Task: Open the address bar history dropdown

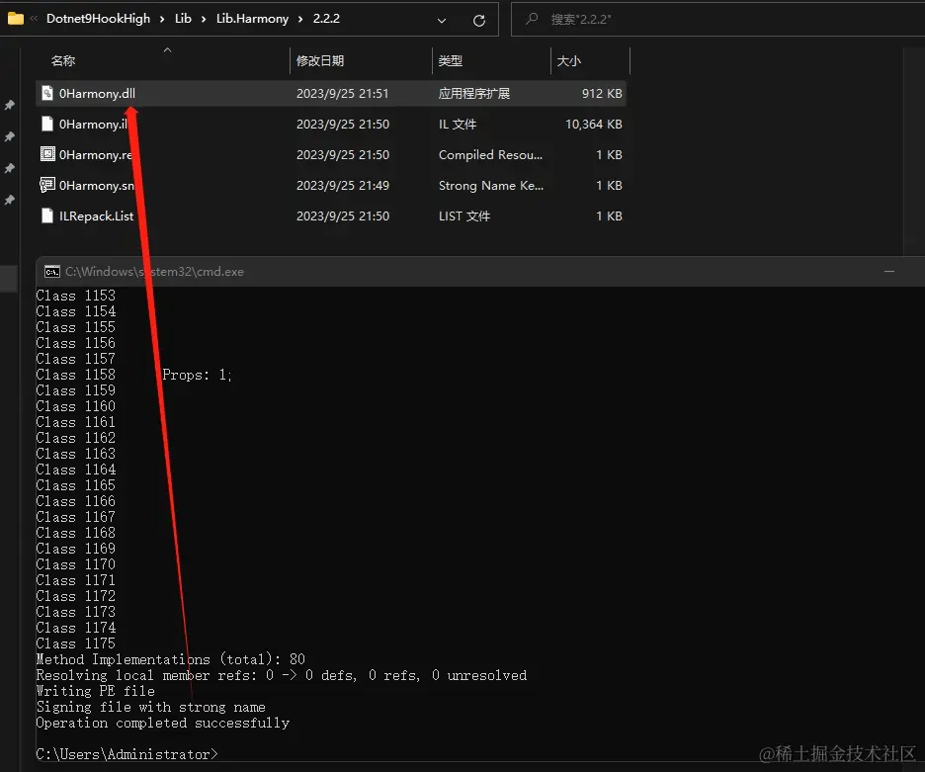Action: (442, 21)
